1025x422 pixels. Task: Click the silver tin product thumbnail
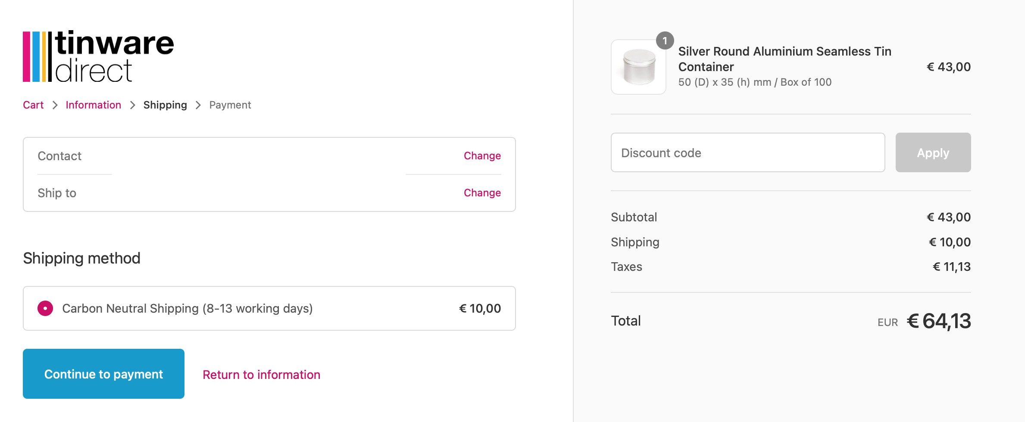click(638, 67)
